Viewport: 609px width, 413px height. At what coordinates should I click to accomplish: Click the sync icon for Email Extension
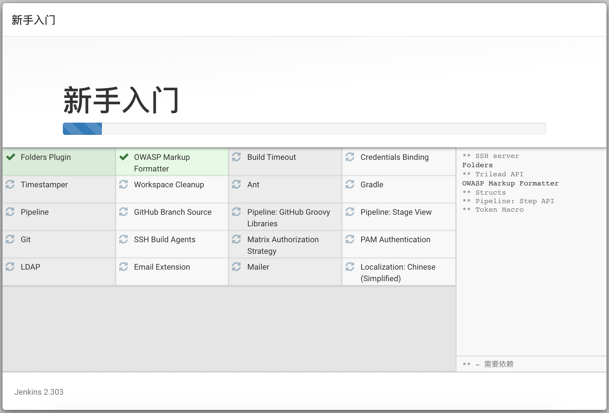tap(124, 267)
